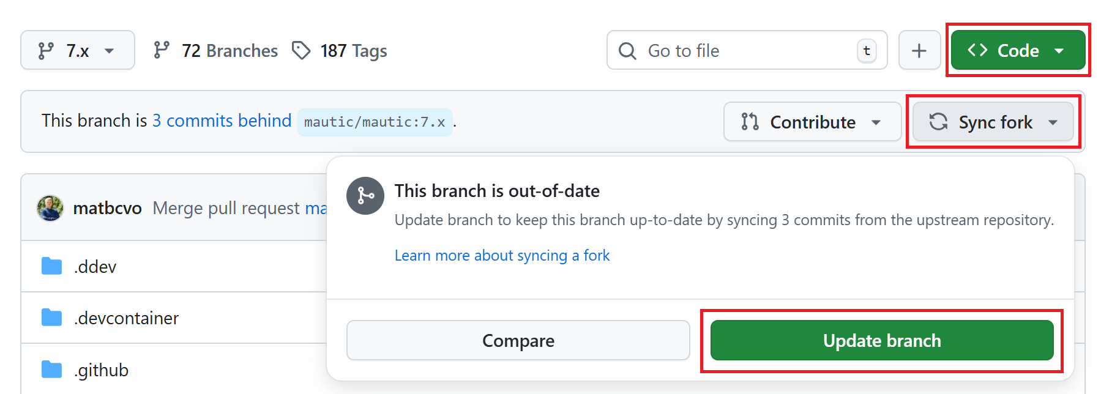Open the .github folder
This screenshot has width=1101, height=394.
(x=101, y=369)
